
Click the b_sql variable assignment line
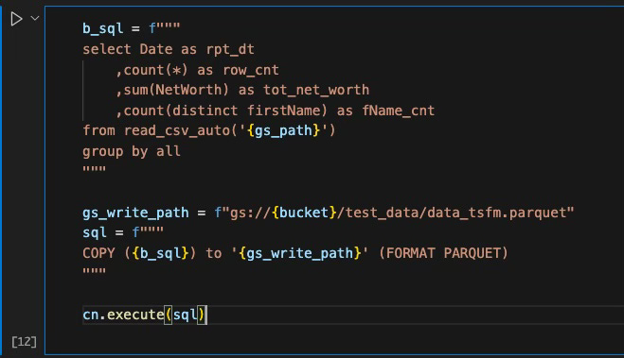pyautogui.click(x=132, y=28)
